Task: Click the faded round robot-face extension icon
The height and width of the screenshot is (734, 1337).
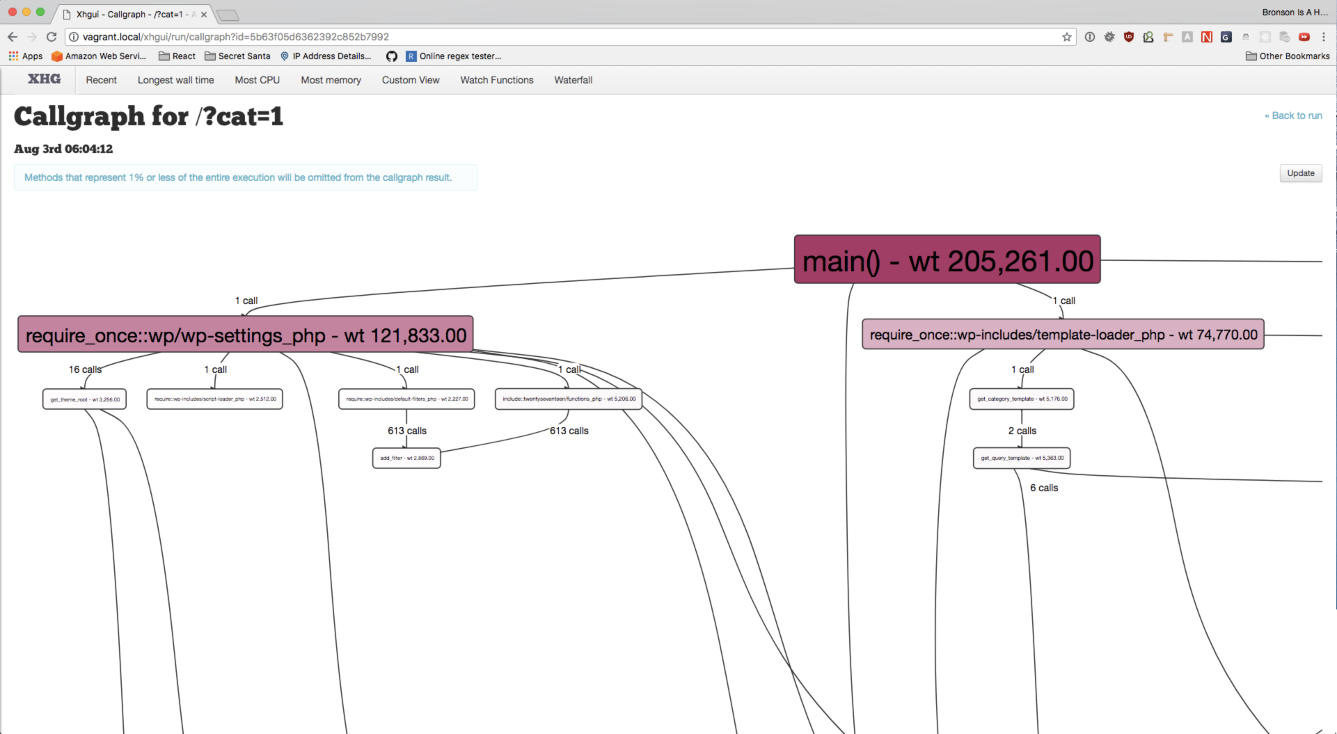Action: (1246, 37)
